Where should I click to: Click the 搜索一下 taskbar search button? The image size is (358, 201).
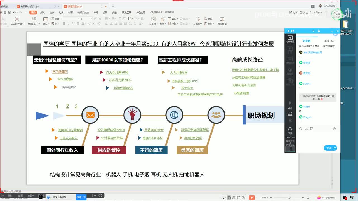(x=81, y=197)
